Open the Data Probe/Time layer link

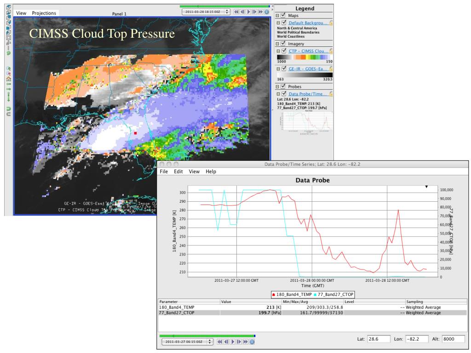tap(308, 94)
